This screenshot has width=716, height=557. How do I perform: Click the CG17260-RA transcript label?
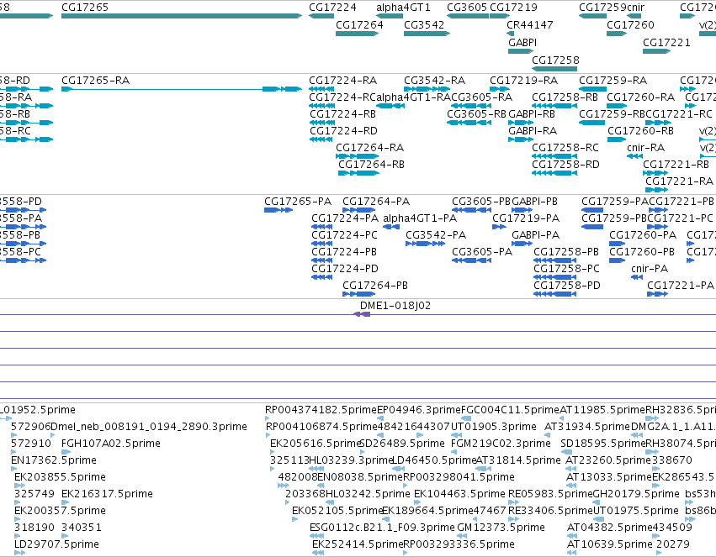click(640, 97)
